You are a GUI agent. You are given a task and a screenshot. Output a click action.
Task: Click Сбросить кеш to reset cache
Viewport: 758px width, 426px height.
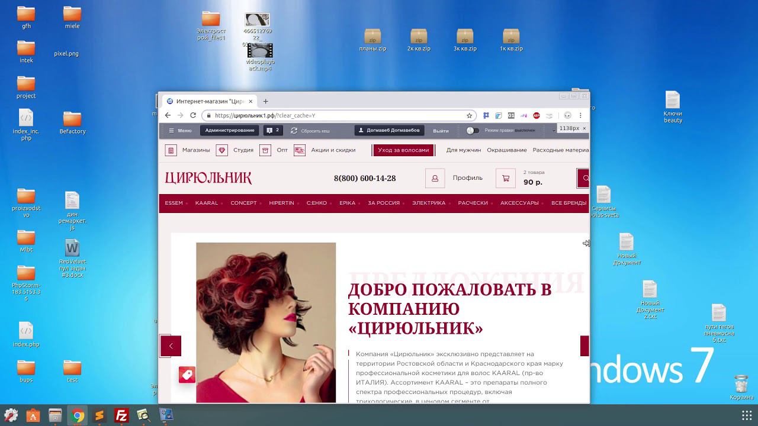310,130
